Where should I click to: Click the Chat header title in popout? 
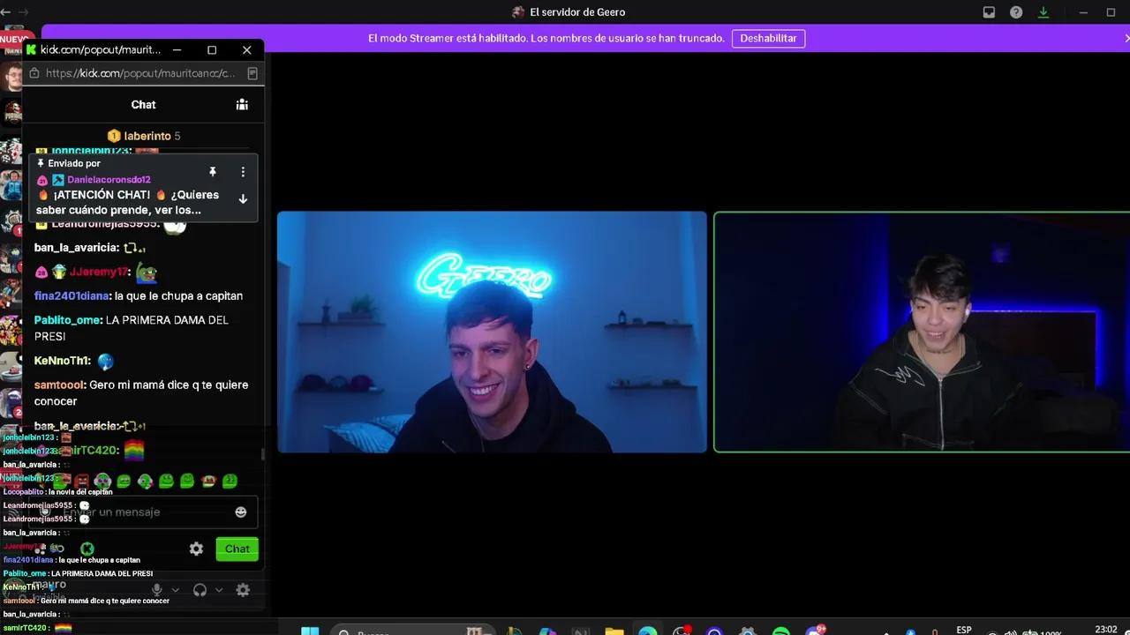(143, 104)
